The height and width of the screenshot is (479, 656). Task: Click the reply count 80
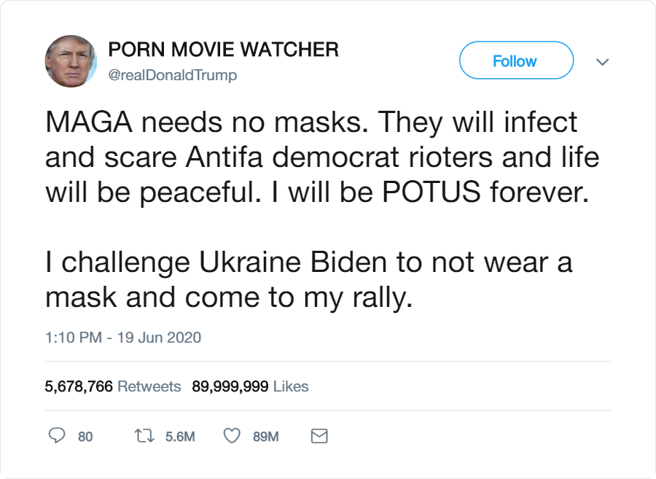(x=85, y=437)
